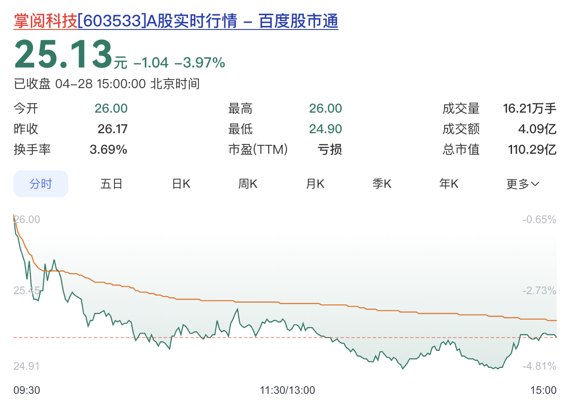
Task: View the 月K chart tab
Action: click(315, 183)
